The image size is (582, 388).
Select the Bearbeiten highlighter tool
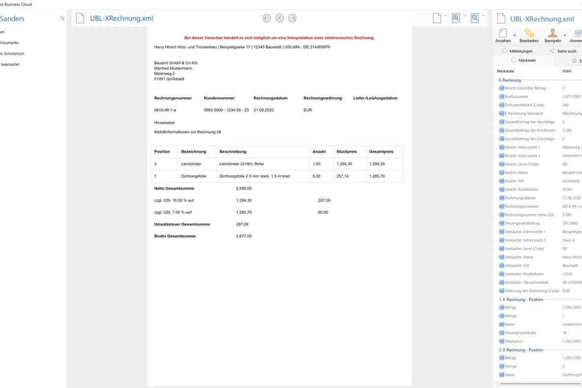pos(529,36)
